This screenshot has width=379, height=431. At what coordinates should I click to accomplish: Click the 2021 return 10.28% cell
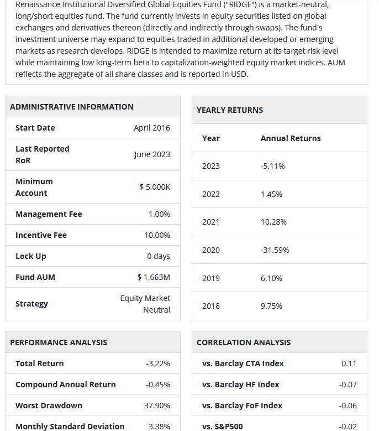tap(273, 222)
